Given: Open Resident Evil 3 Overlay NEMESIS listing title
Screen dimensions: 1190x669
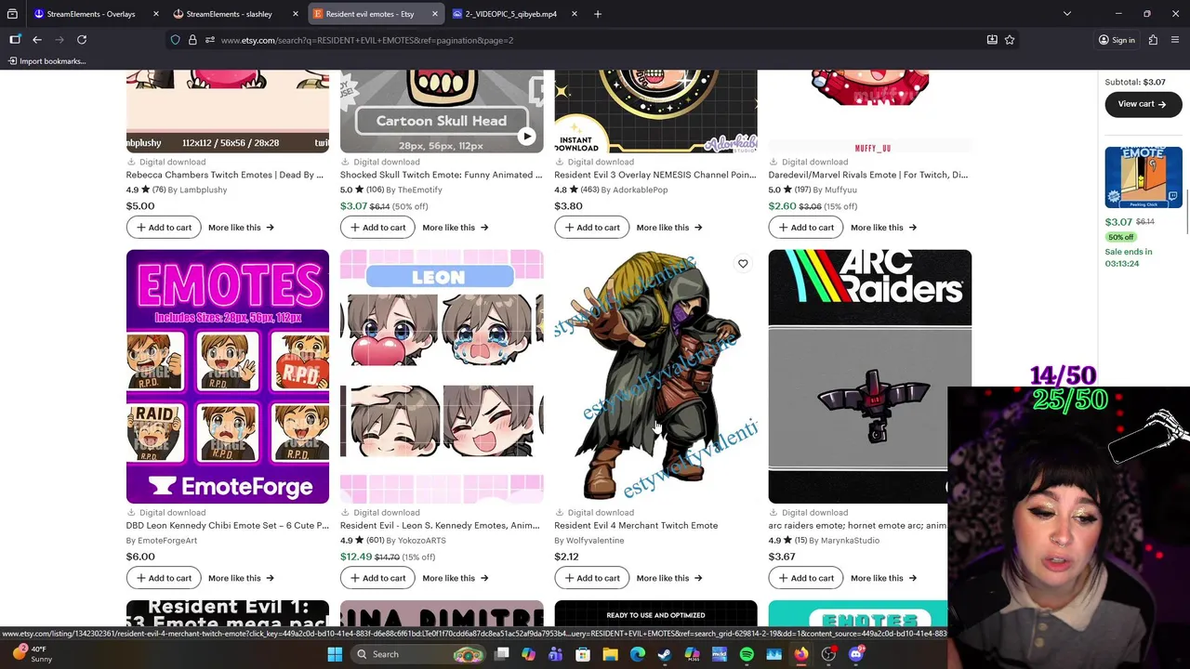Looking at the screenshot, I should (654, 175).
